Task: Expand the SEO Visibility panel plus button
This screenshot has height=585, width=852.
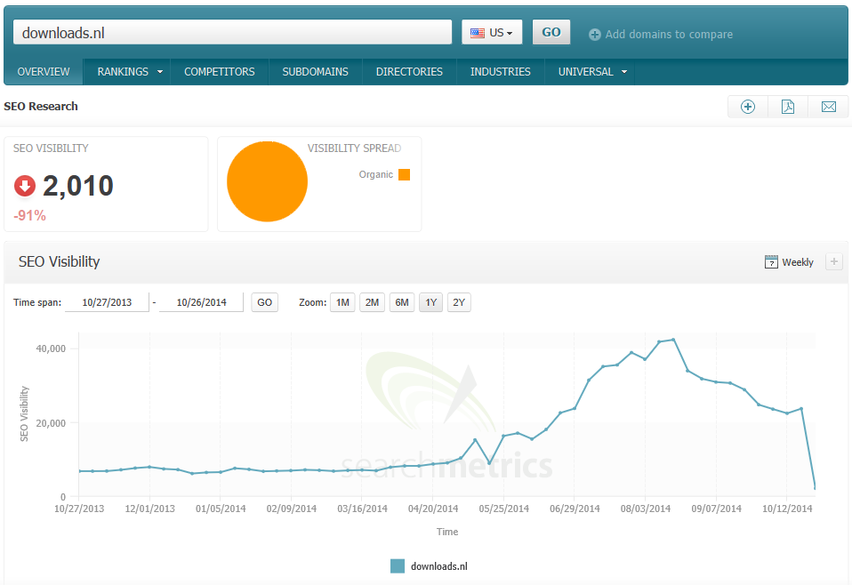Action: (x=833, y=261)
